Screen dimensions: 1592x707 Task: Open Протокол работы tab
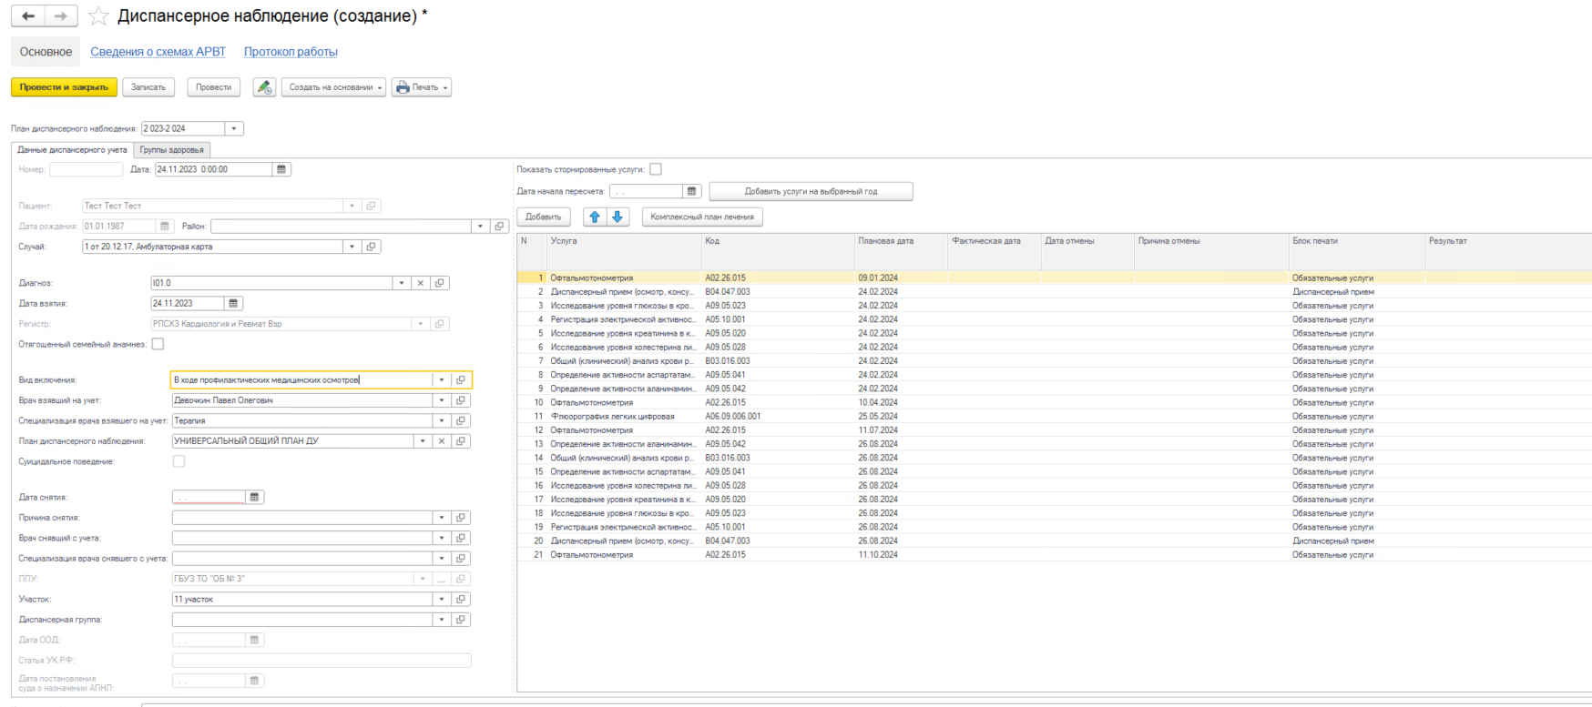[291, 52]
